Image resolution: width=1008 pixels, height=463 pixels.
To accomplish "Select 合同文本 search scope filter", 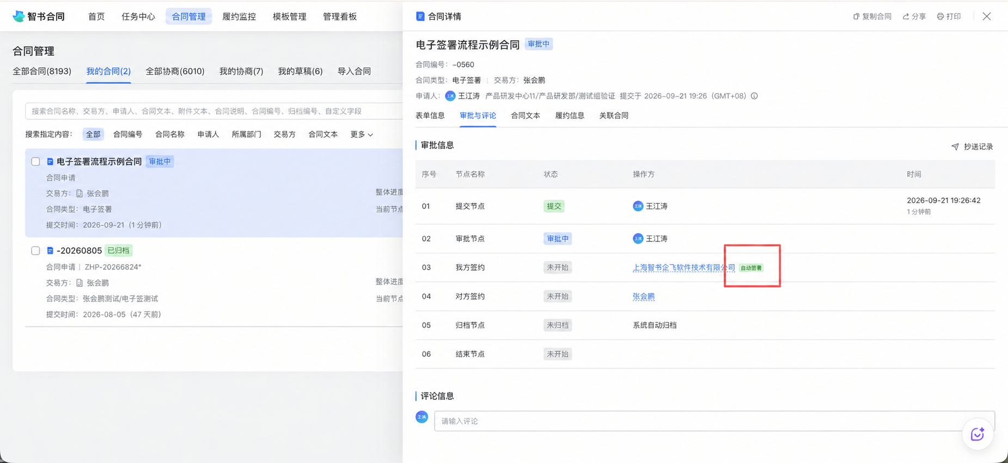I will [x=323, y=135].
